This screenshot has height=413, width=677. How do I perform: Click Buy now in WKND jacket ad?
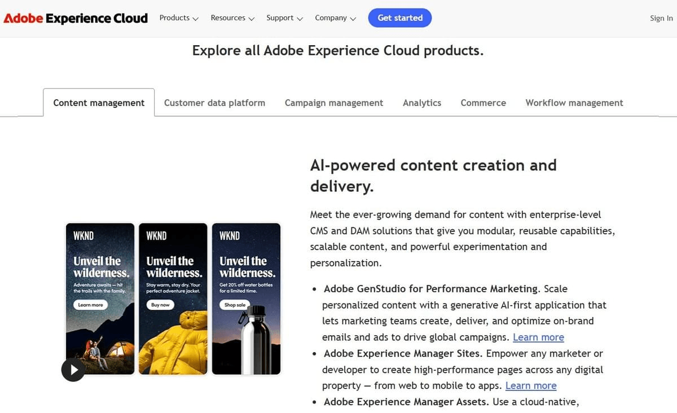pos(160,305)
